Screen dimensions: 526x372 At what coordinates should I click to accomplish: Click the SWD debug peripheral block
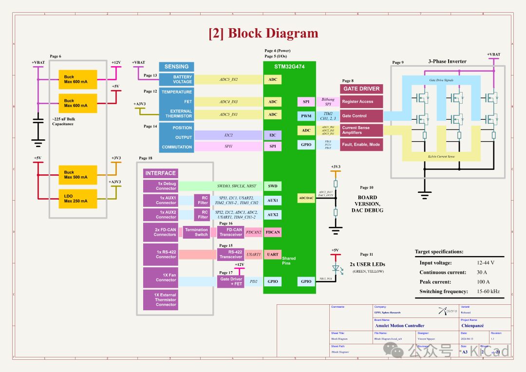pos(272,186)
